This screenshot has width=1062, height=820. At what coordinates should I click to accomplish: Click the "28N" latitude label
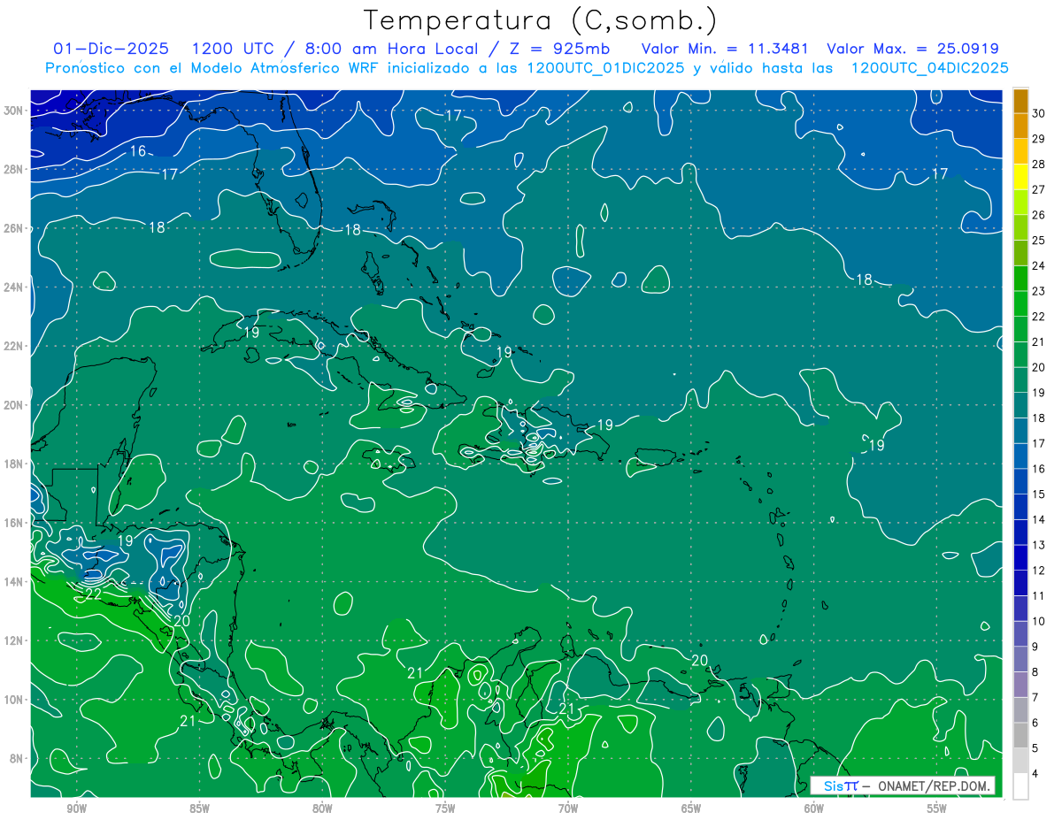pyautogui.click(x=13, y=169)
